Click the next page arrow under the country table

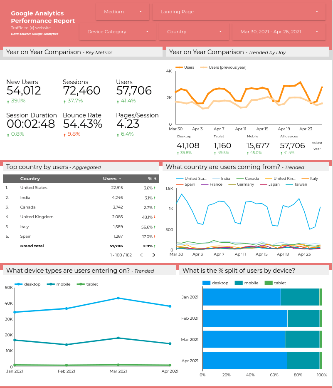[x=153, y=255]
